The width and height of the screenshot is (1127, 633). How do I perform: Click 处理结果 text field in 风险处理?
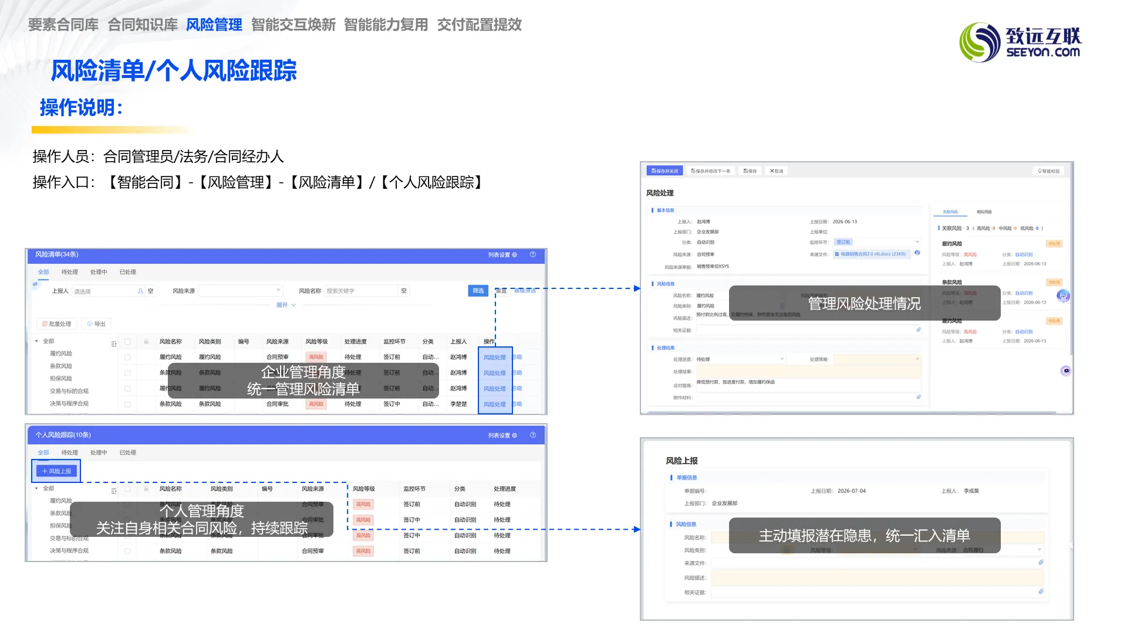pos(808,372)
